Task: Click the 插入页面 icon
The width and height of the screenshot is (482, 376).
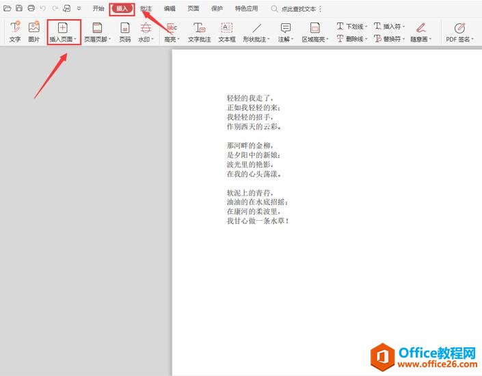Action: (x=62, y=27)
